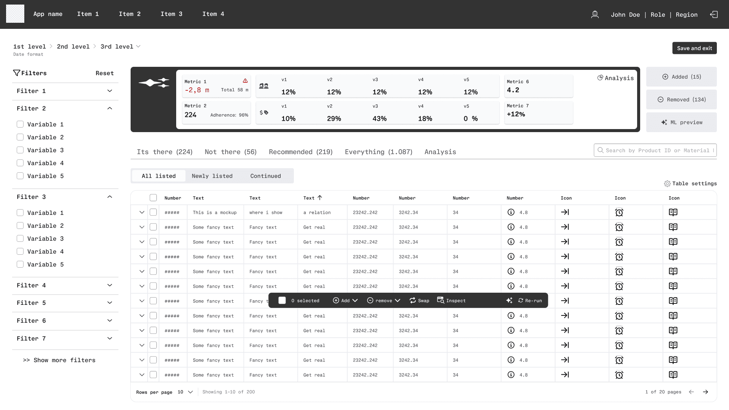729x410 pixels.
Task: Check the Variable 1 checkbox under Filter 2
Action: coord(20,124)
